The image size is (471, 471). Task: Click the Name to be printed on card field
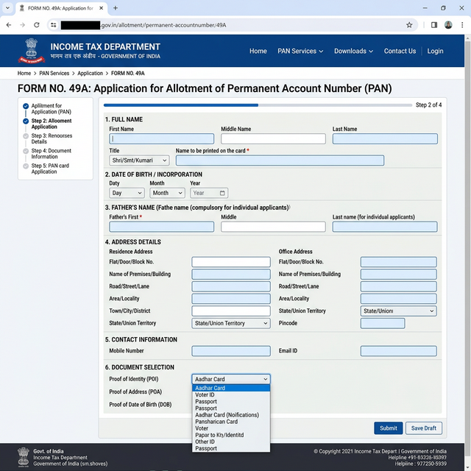coord(280,160)
